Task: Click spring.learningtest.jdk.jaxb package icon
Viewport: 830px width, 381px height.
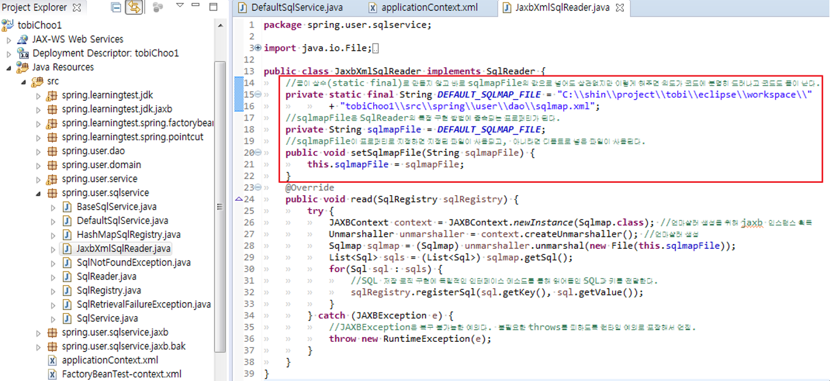Action: click(x=52, y=109)
